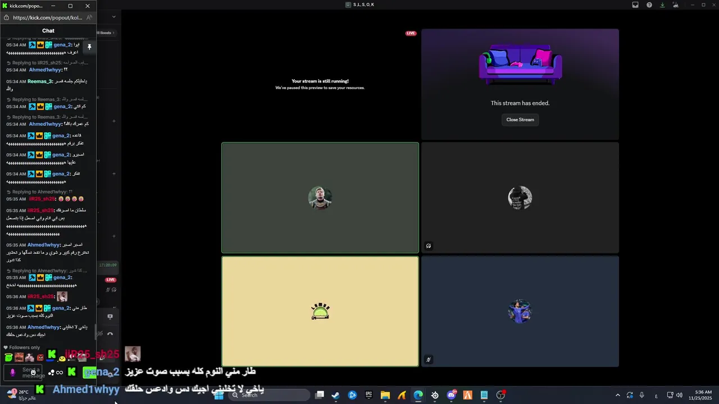Click Task View icon in taskbar
The width and height of the screenshot is (719, 404).
click(x=320, y=395)
